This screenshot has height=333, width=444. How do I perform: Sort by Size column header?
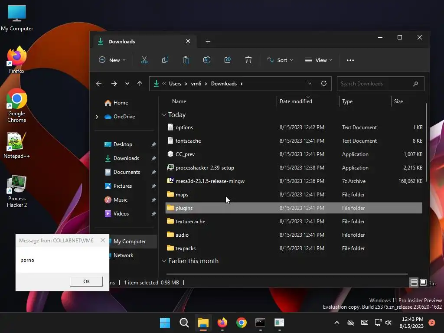coord(398,101)
